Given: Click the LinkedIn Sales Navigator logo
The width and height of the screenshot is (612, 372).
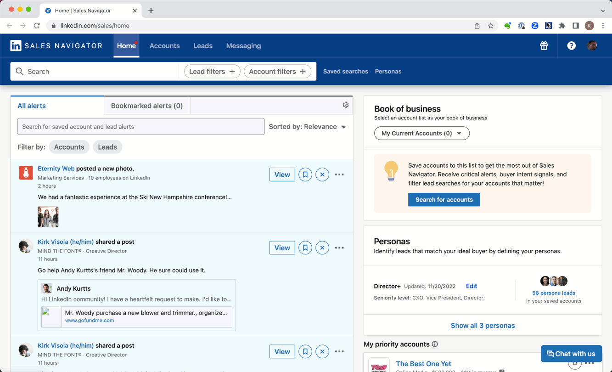Looking at the screenshot, I should click(56, 46).
